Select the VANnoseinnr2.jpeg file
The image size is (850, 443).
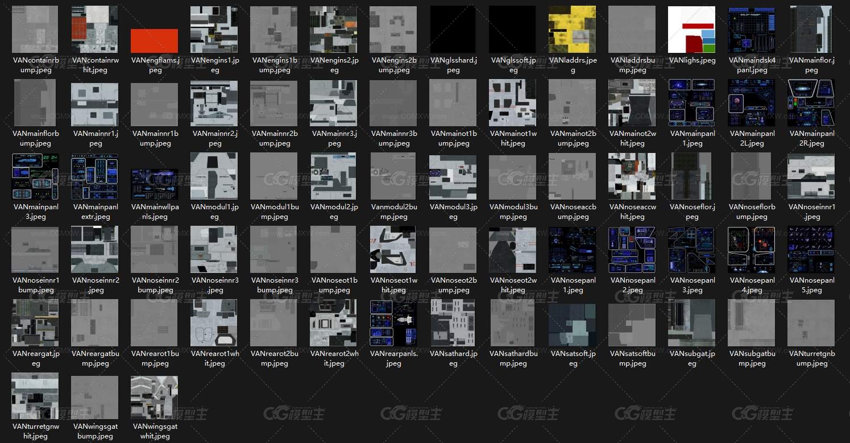click(x=95, y=250)
